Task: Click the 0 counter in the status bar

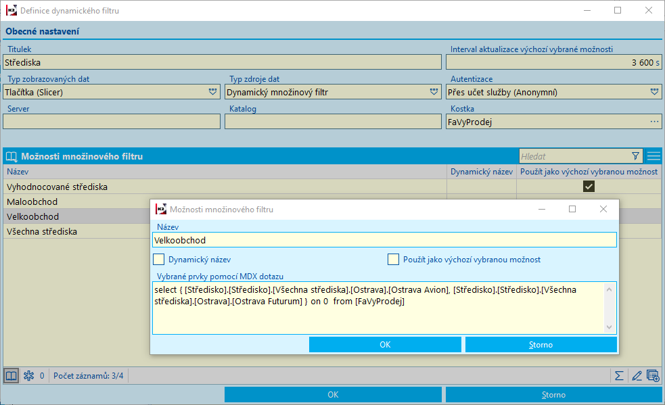Action: [42, 376]
